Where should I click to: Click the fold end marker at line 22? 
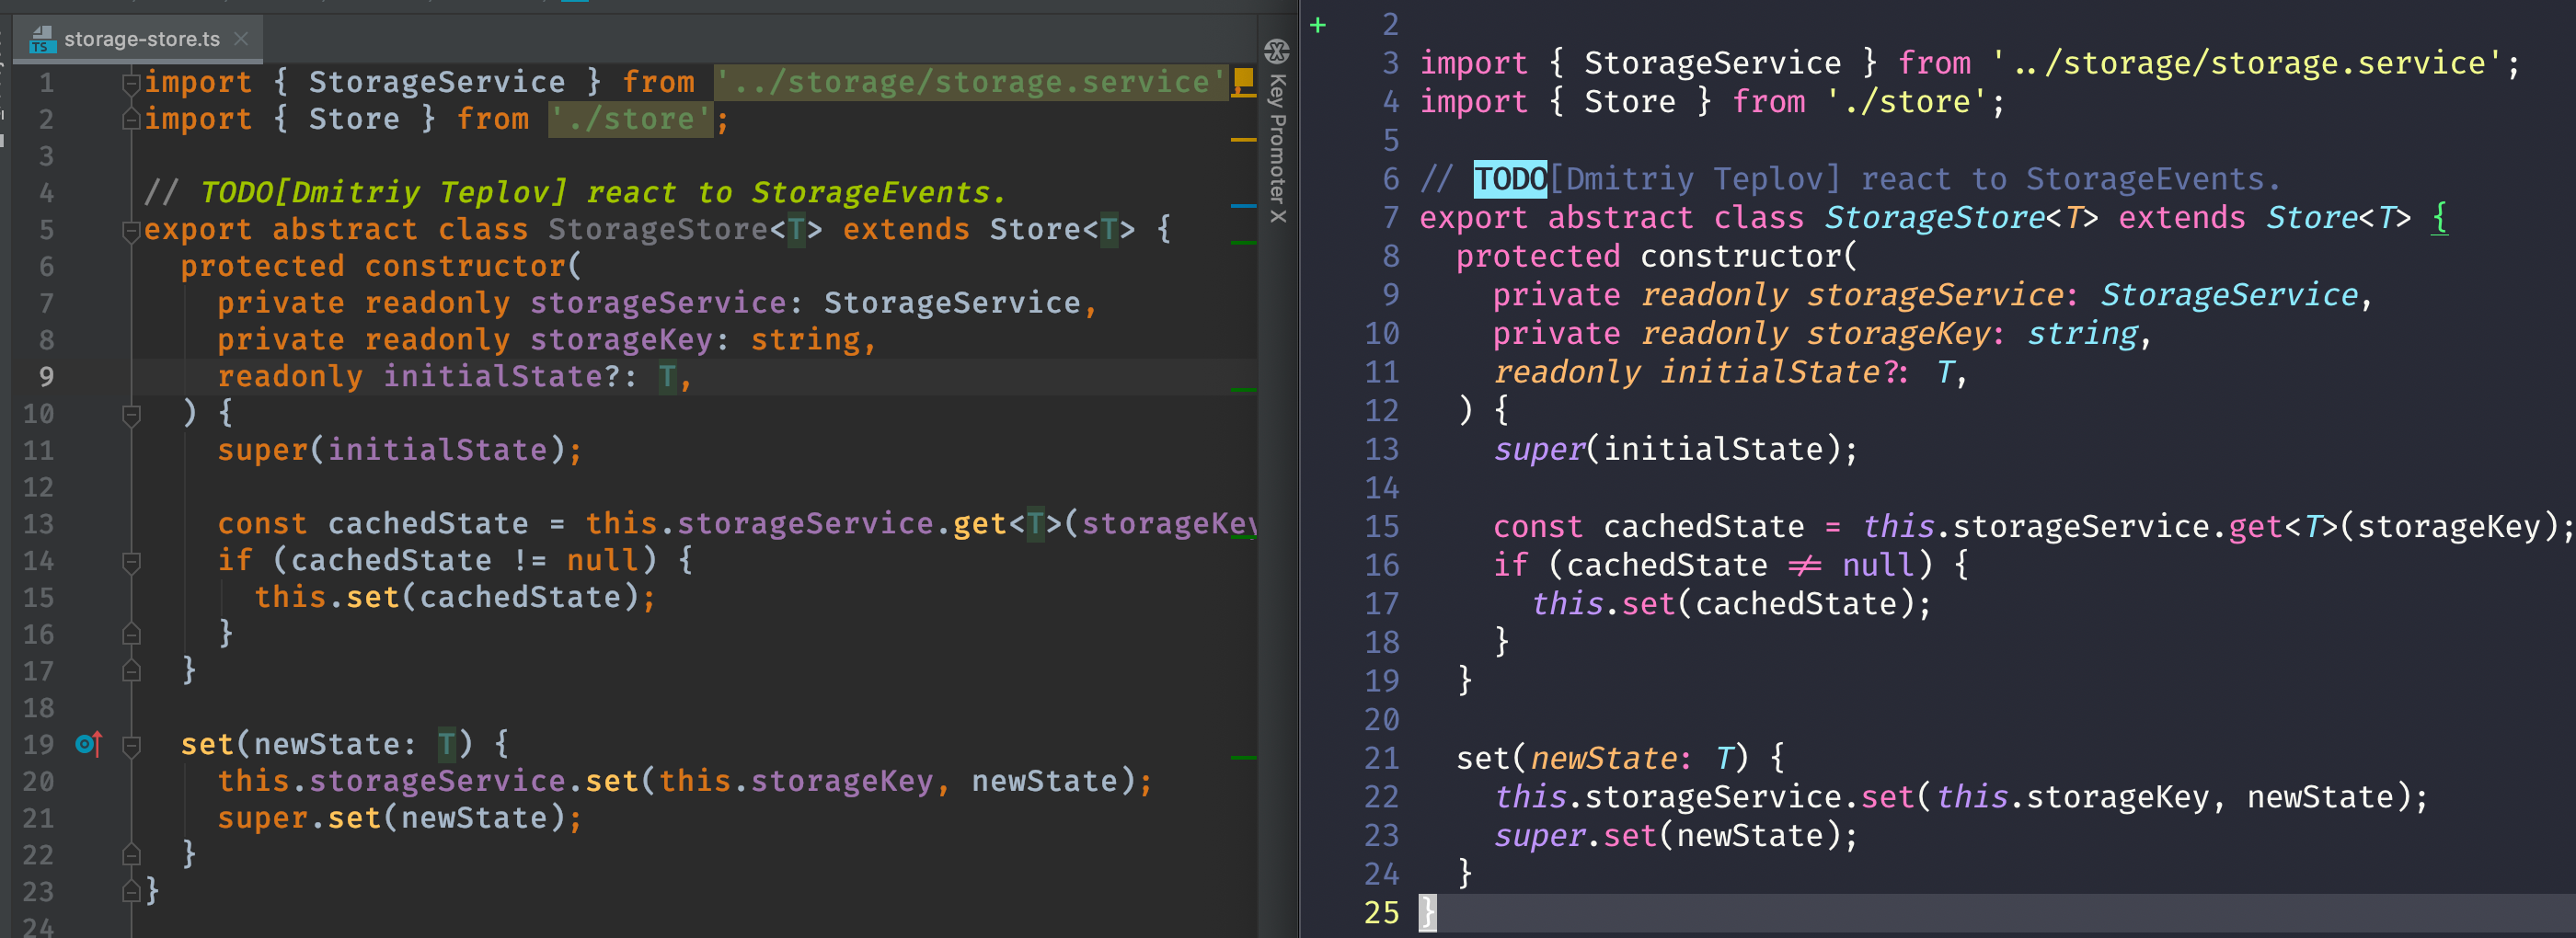(x=131, y=855)
